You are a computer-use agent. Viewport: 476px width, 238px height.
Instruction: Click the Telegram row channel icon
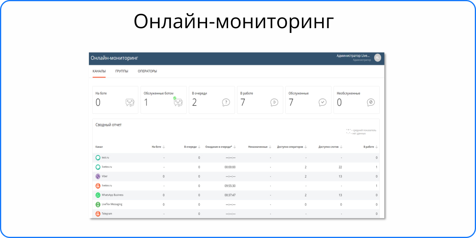tap(98, 214)
